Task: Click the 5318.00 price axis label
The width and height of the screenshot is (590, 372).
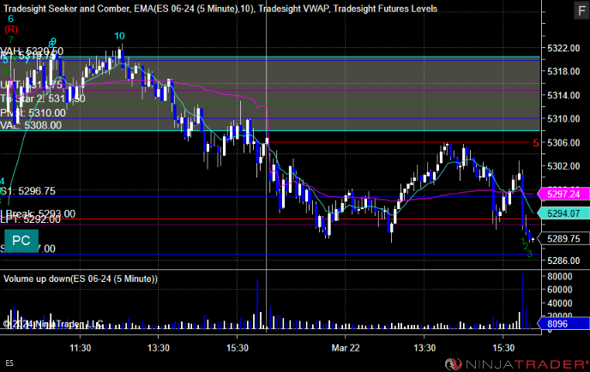Action: click(563, 71)
